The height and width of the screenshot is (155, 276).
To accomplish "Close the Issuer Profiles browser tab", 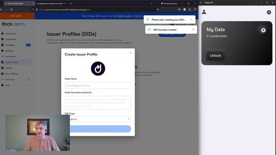I will [33, 3].
